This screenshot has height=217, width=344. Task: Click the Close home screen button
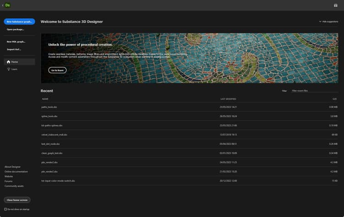pyautogui.click(x=17, y=200)
